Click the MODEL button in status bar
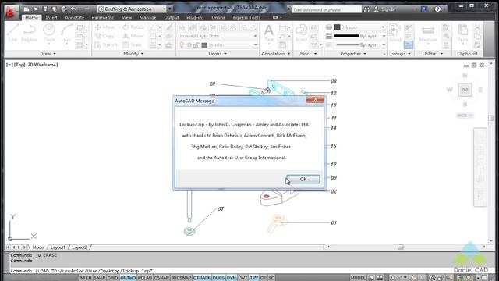The image size is (499, 281). (x=358, y=278)
